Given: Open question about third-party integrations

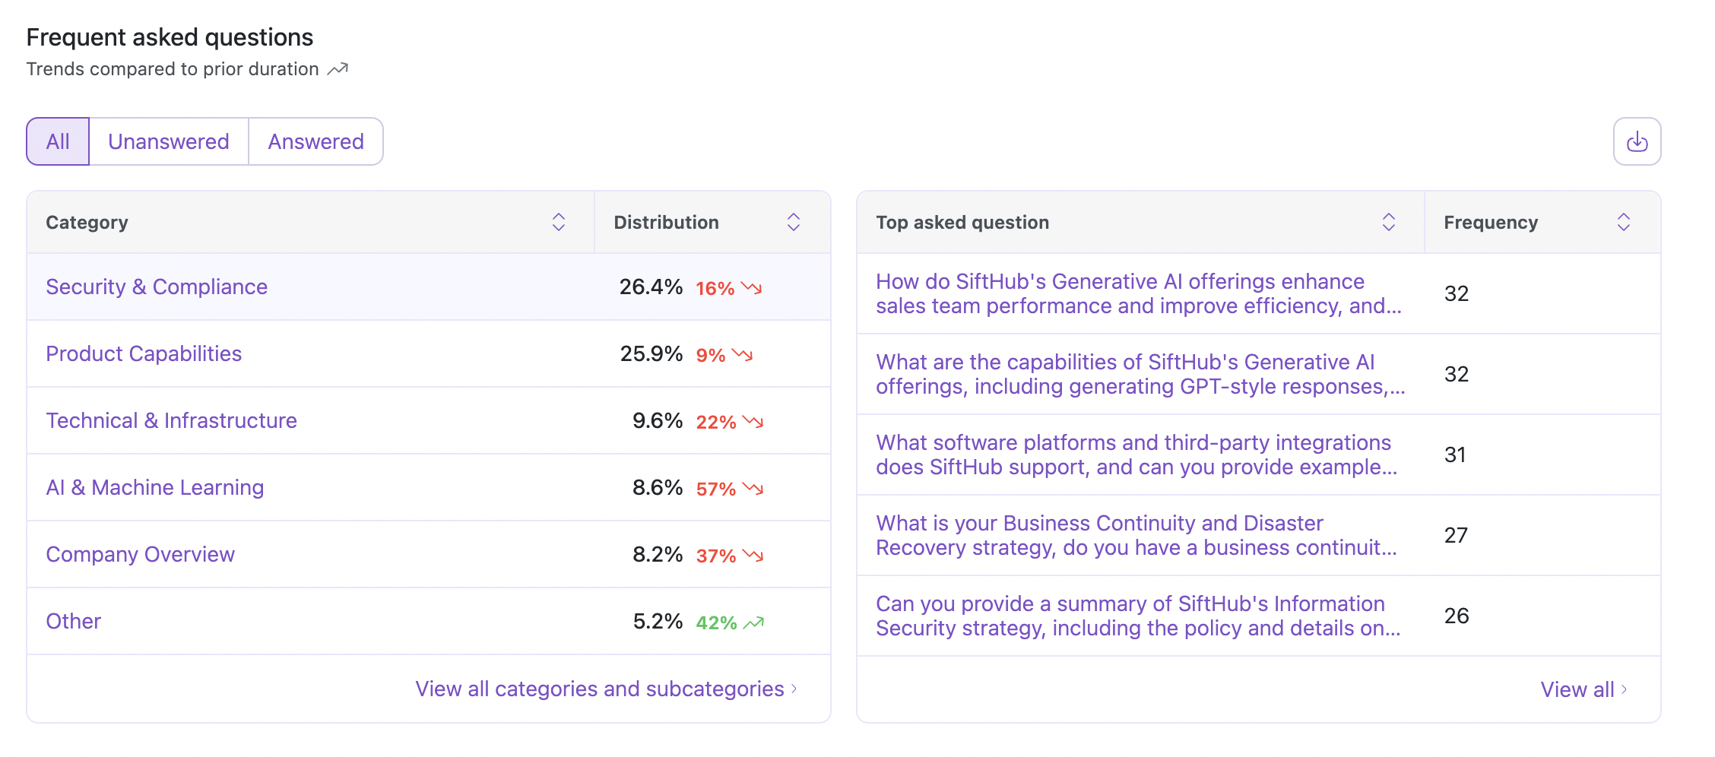Looking at the screenshot, I should click(x=1136, y=455).
